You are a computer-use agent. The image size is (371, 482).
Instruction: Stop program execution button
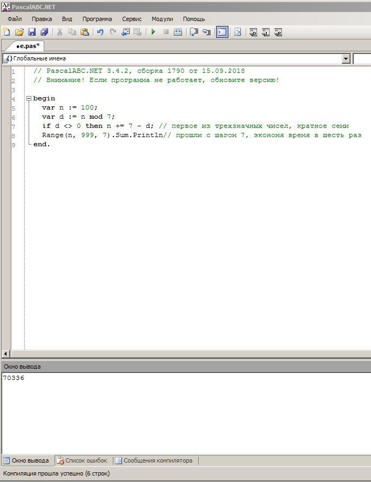[166, 32]
